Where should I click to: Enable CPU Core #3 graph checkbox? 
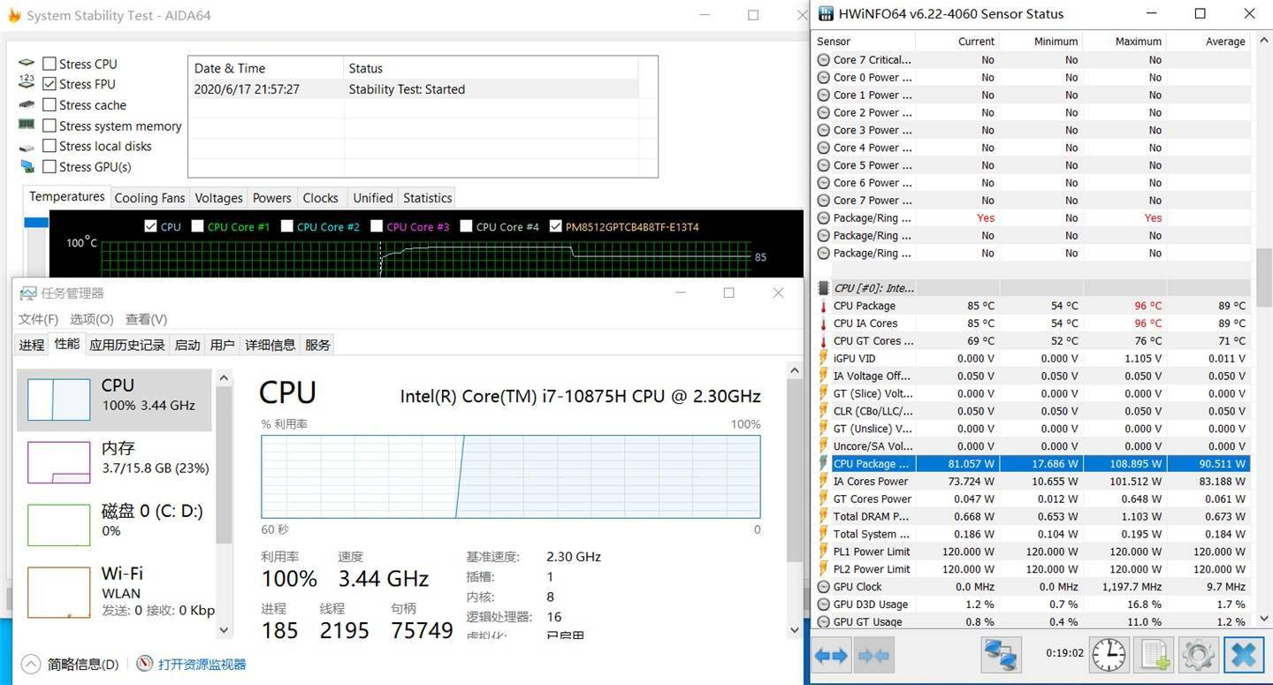377,226
